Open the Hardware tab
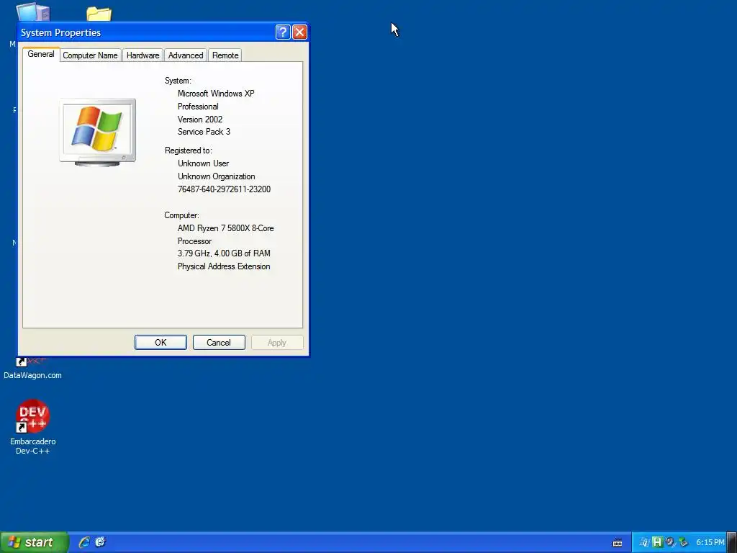737x553 pixels. coord(143,55)
